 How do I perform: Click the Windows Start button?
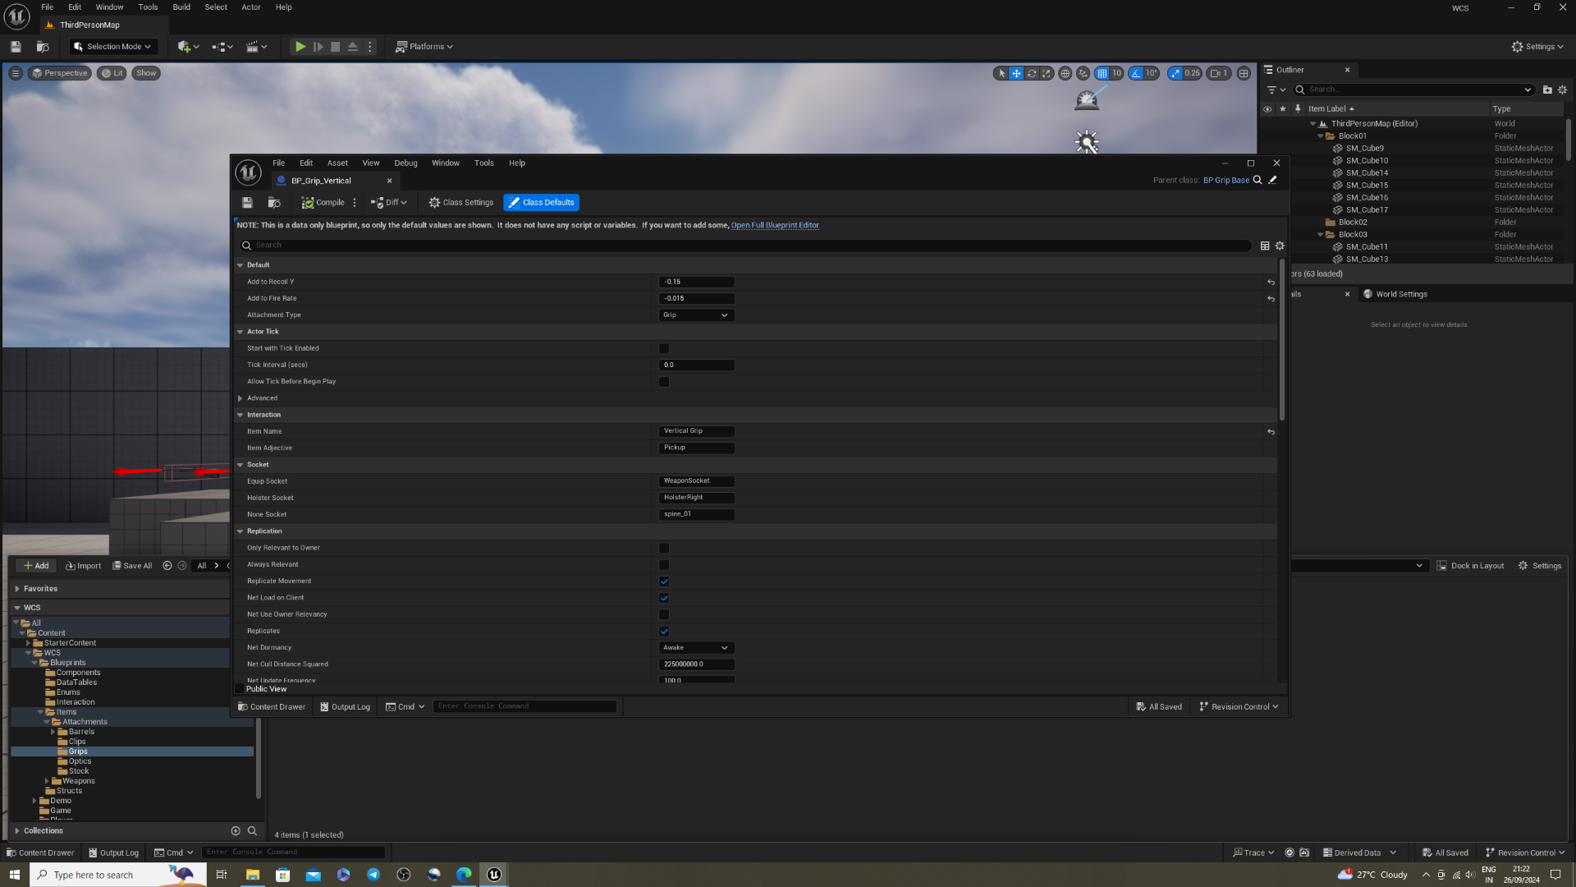point(15,875)
